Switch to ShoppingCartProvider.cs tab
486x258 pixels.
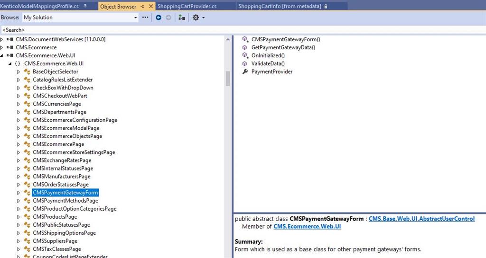click(187, 6)
